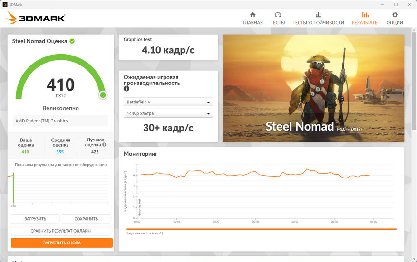Click the best score value 422
Screen dimensions: 417x262
click(x=95, y=152)
